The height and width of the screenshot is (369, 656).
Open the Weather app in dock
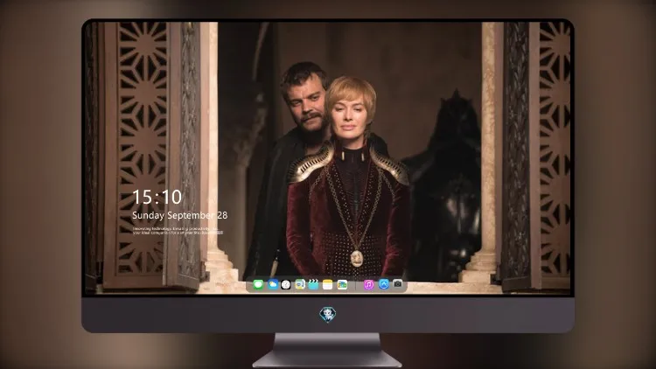coord(273,285)
